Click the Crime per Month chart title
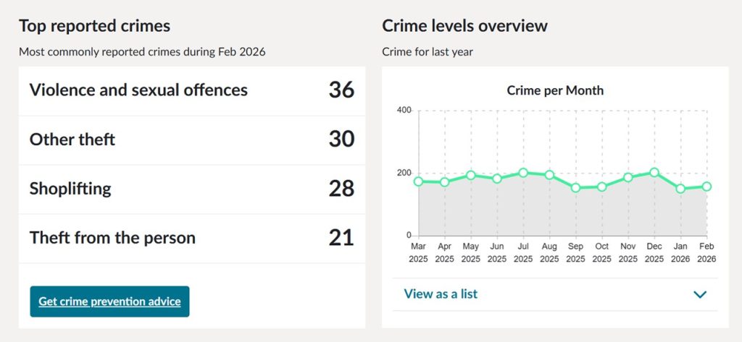Viewport: 742px width, 342px height. pyautogui.click(x=555, y=90)
